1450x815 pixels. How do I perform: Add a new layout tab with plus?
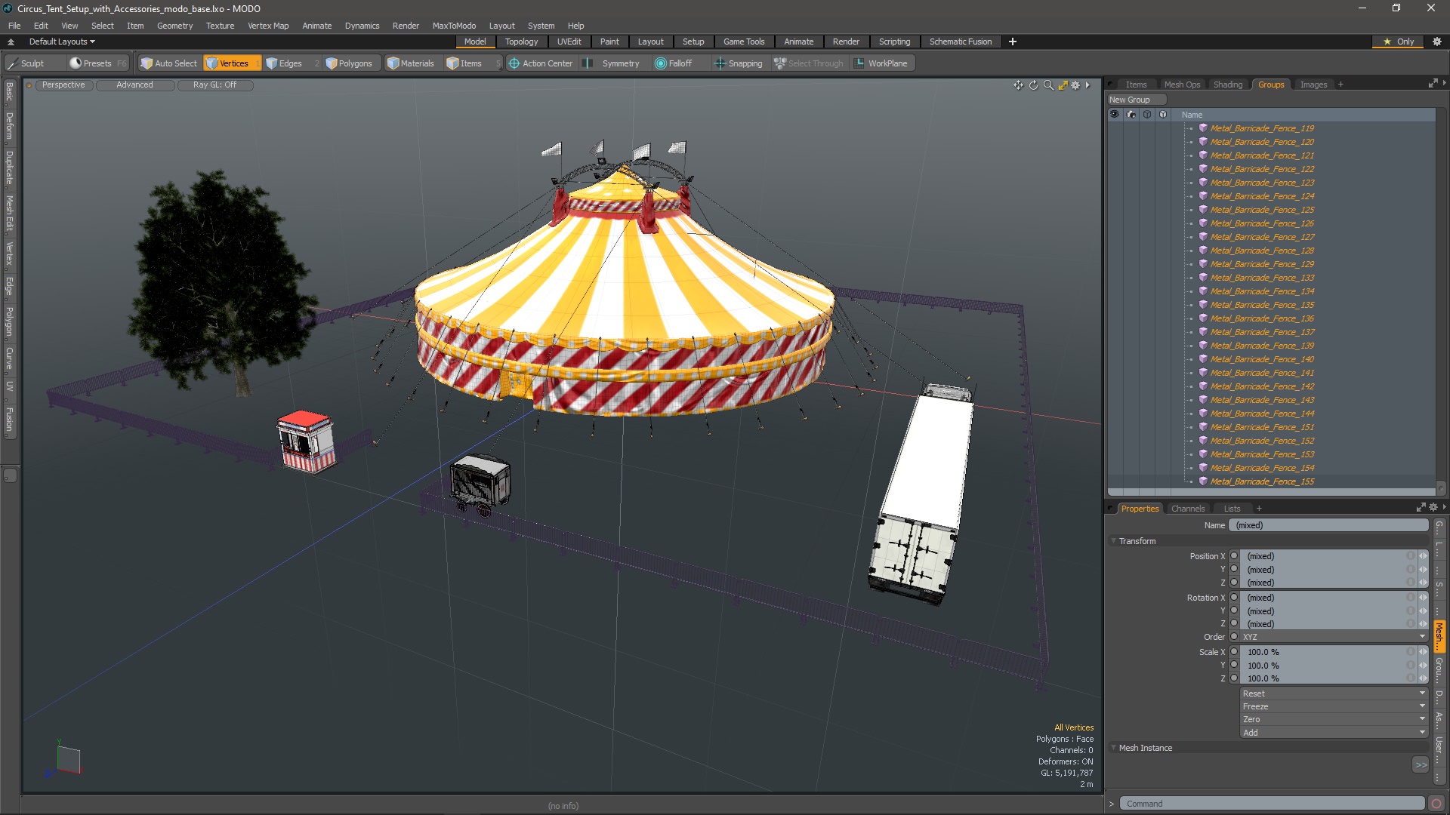coord(1013,42)
